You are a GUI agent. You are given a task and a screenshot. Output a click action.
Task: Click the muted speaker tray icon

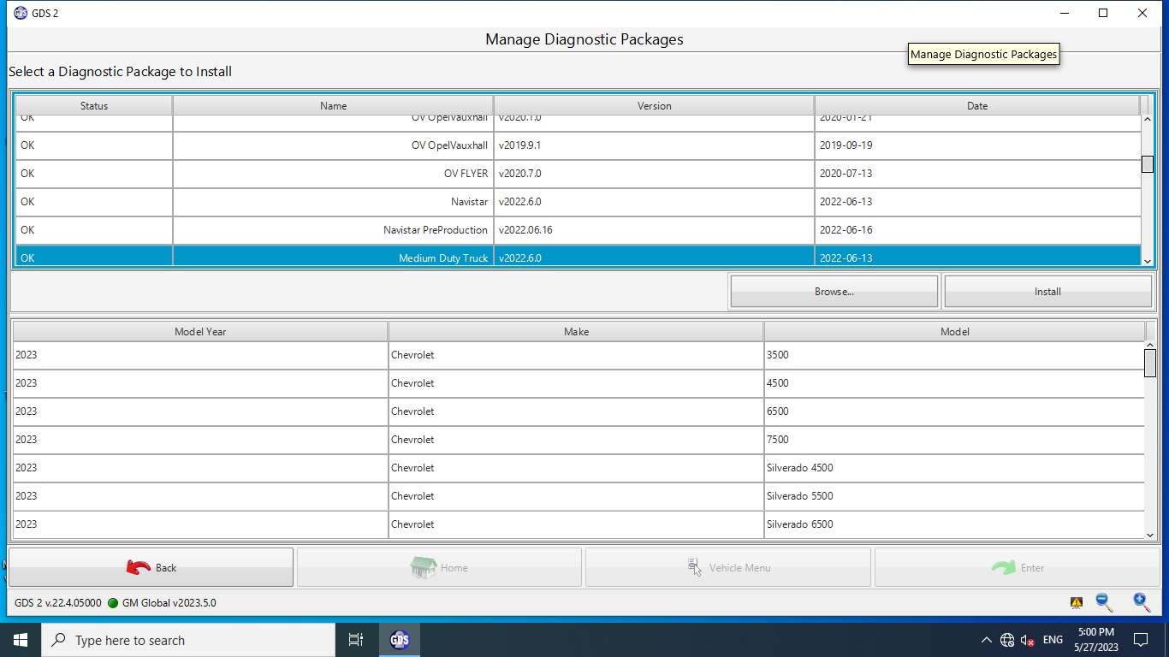coord(1028,640)
